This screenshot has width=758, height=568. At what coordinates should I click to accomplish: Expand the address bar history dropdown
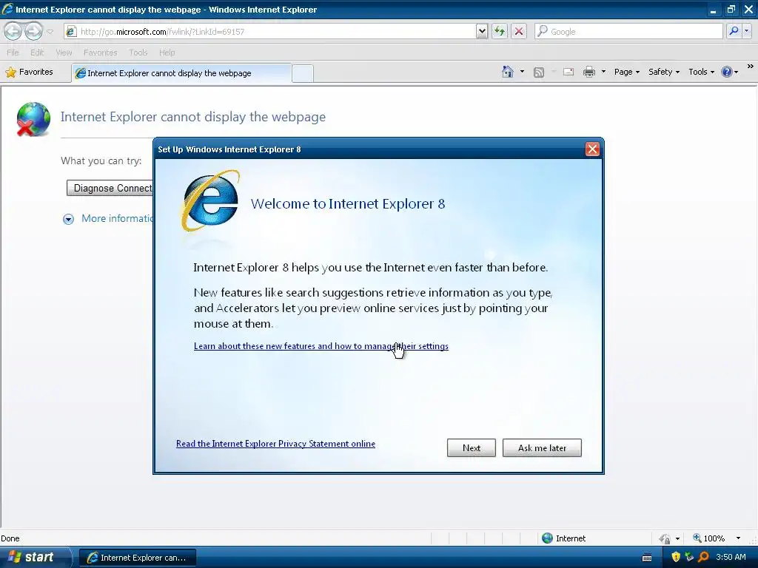click(x=481, y=31)
